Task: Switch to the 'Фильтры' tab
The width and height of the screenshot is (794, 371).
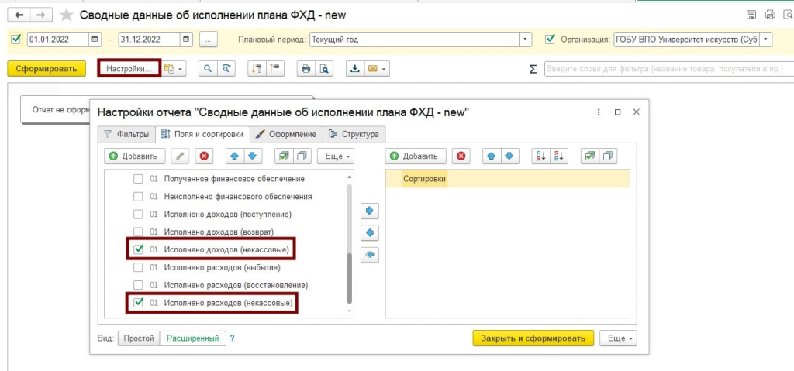Action: (126, 134)
